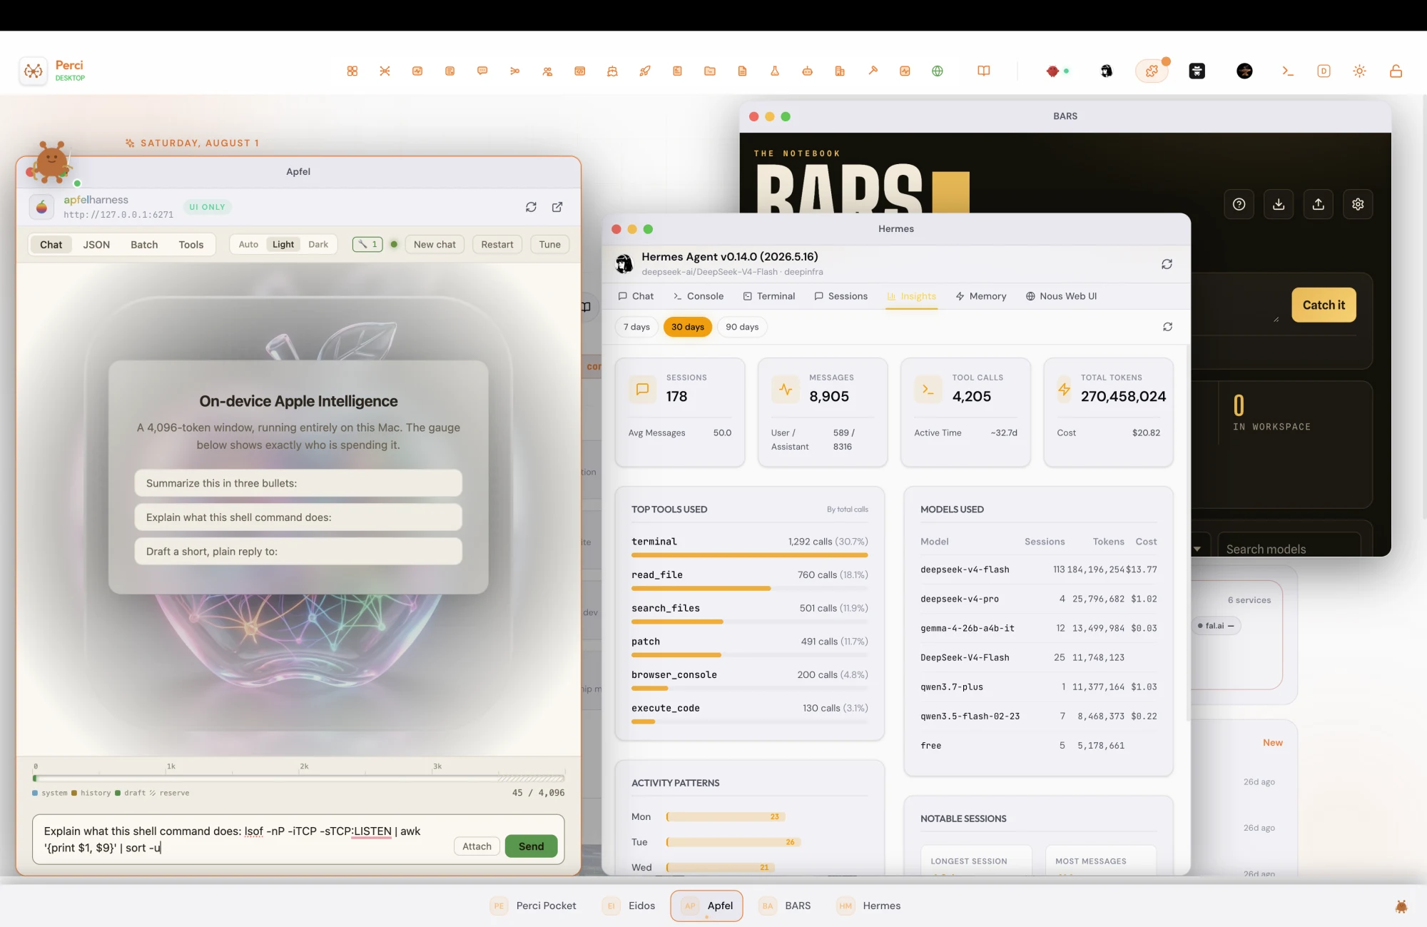Switch Apfel theme to Dark
The height and width of the screenshot is (927, 1427).
(x=318, y=244)
